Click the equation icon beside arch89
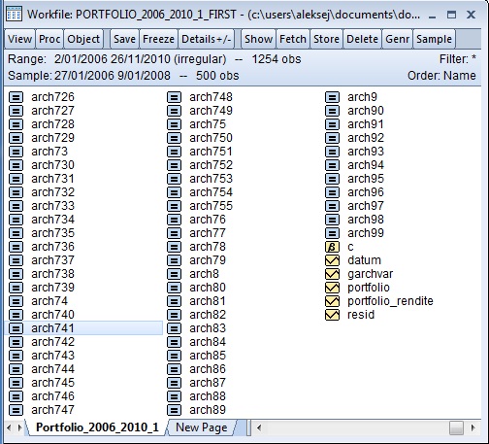The width and height of the screenshot is (489, 444). click(174, 410)
